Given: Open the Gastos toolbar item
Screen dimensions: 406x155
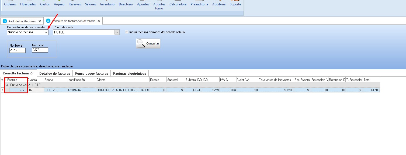Looking at the screenshot, I should pos(45,4).
